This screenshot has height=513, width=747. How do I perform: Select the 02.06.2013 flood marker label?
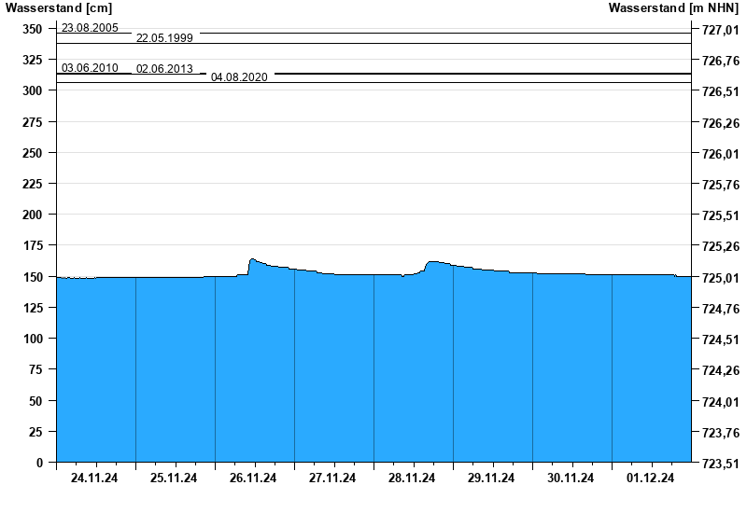coord(164,68)
